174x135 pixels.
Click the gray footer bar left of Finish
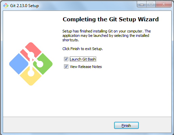click(x=59, y=125)
